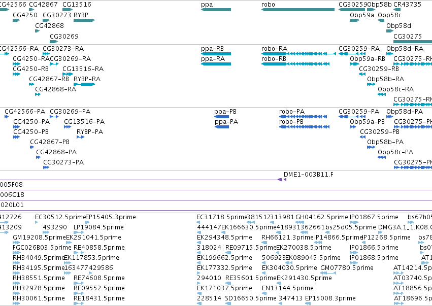432x306 pixels.
Task: Click the robo-RB transcript glyph
Action: pos(295,64)
